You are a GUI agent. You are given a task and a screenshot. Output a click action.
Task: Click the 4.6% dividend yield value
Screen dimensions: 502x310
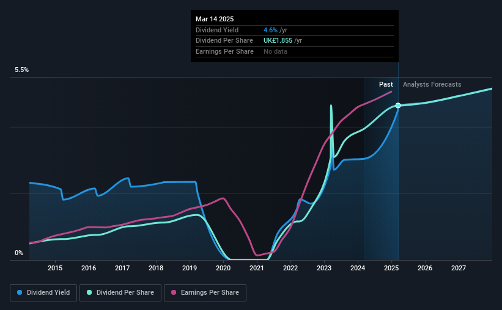click(x=270, y=30)
